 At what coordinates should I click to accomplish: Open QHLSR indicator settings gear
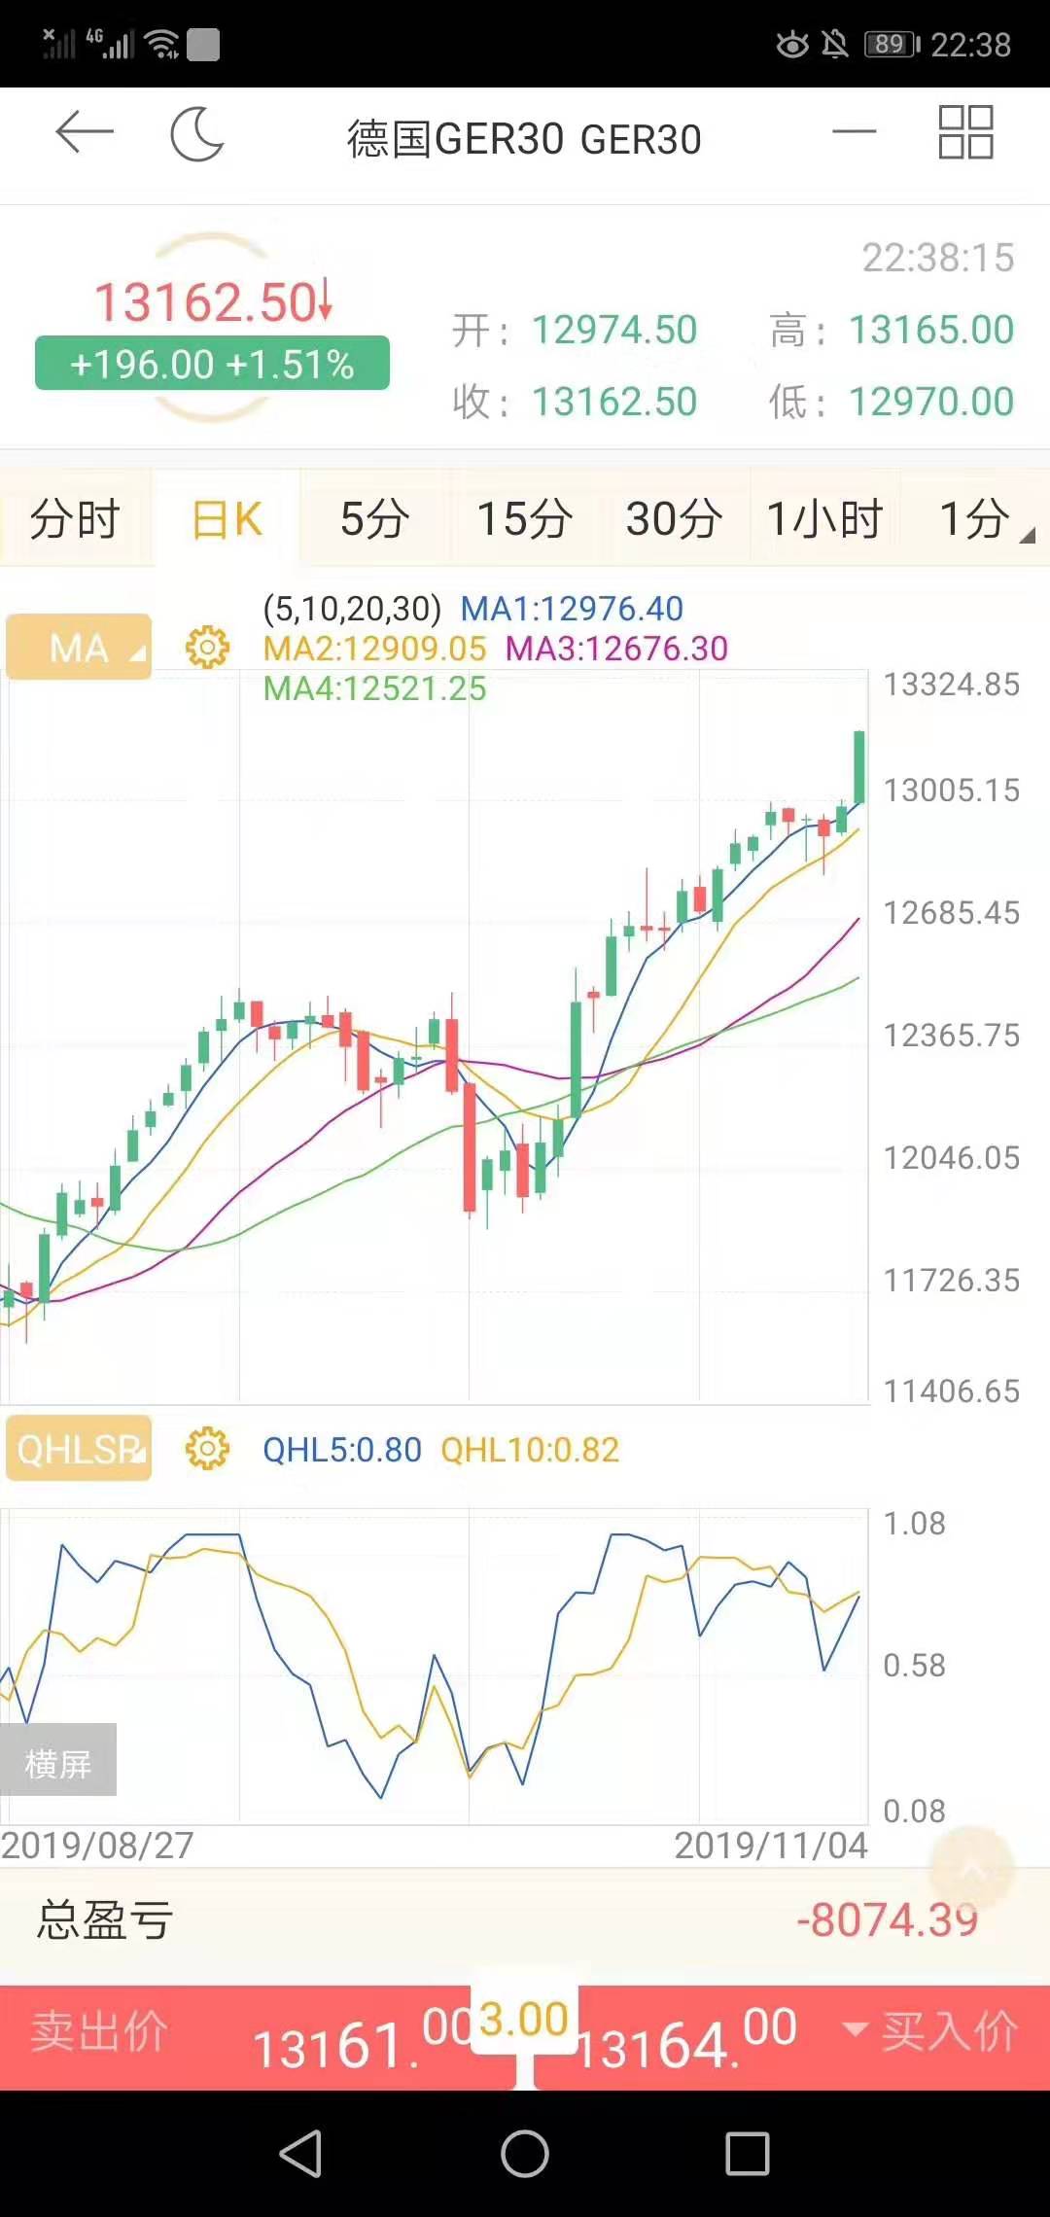point(207,1449)
